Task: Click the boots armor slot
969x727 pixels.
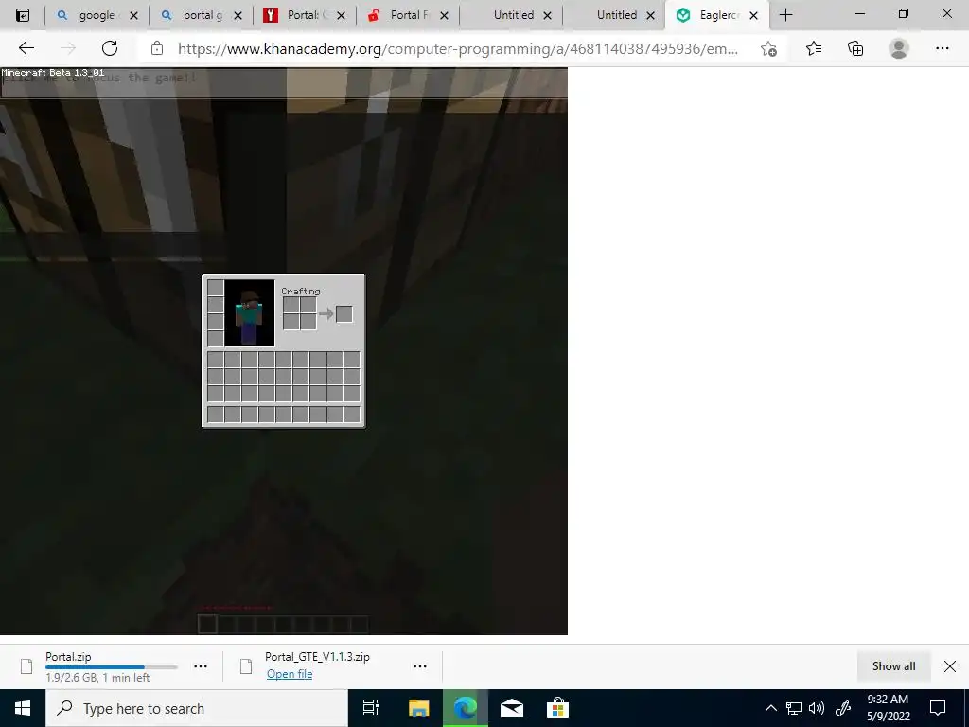Action: coord(215,338)
